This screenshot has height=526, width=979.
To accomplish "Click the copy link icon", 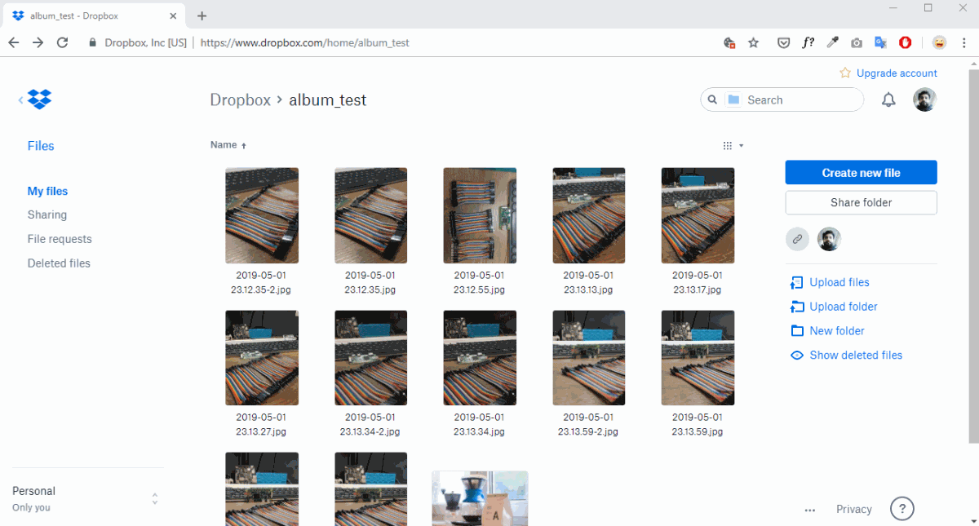I will click(797, 239).
